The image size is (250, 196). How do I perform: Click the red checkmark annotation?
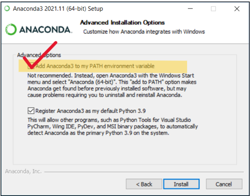[40, 55]
